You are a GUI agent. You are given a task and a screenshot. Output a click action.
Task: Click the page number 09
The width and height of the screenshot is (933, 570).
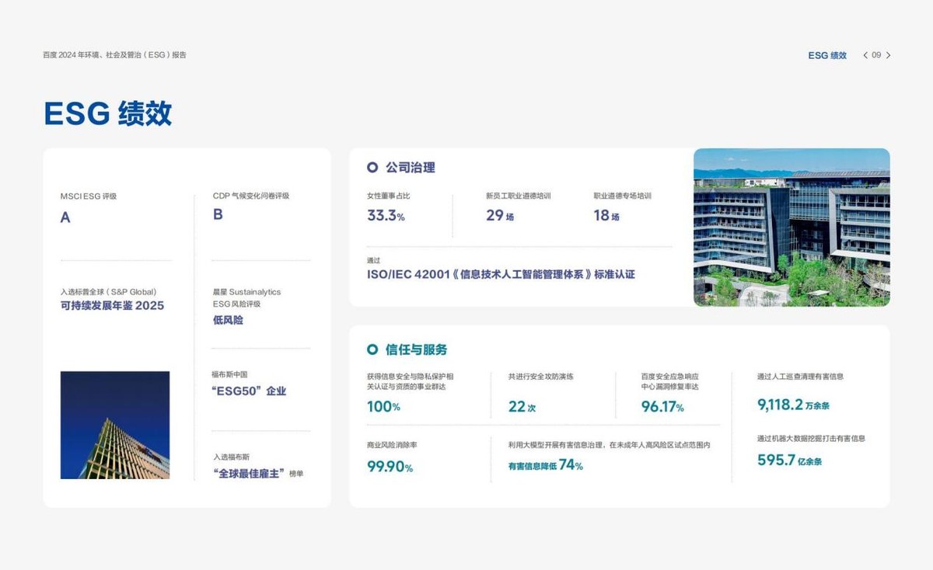coord(876,55)
